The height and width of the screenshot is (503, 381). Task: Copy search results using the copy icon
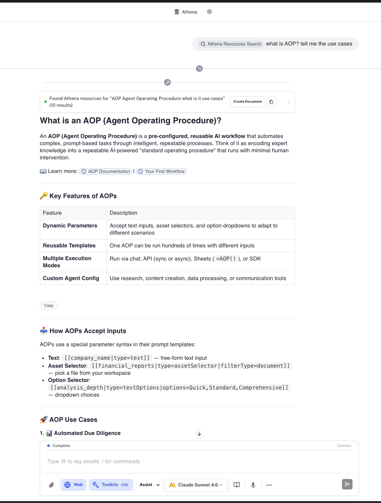click(271, 102)
